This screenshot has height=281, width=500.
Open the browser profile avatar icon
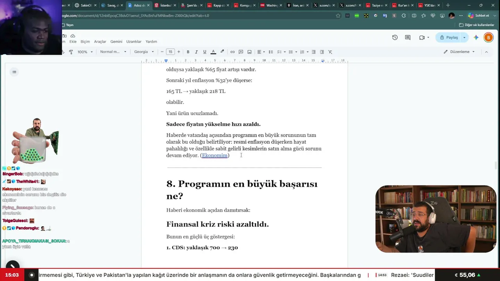(x=452, y=16)
